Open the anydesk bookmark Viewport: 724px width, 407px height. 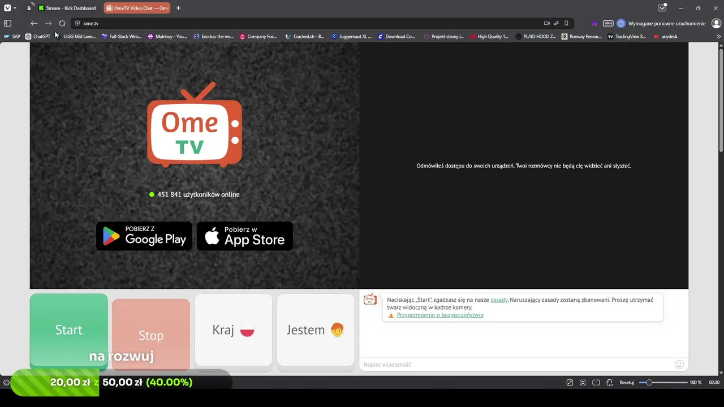[x=665, y=36]
